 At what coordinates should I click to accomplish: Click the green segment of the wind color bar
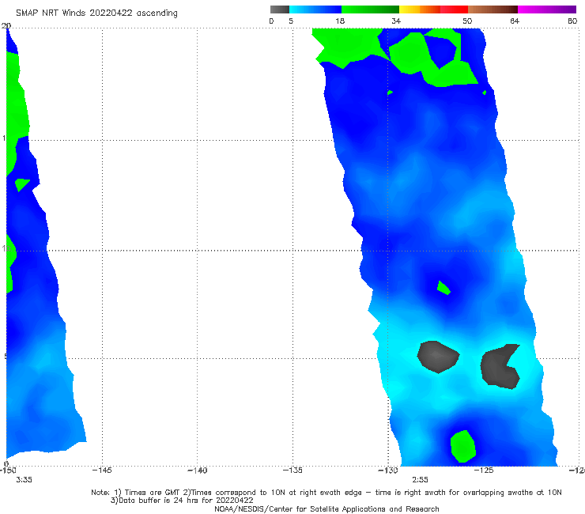pyautogui.click(x=370, y=9)
